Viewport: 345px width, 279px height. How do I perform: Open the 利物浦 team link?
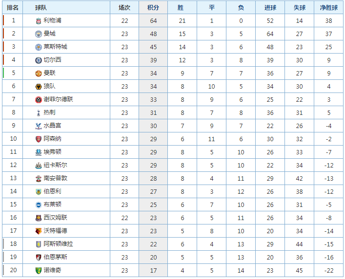tap(52, 20)
